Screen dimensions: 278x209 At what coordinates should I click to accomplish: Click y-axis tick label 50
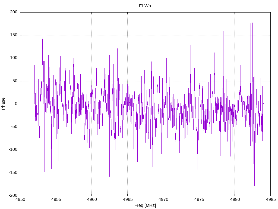15,81
